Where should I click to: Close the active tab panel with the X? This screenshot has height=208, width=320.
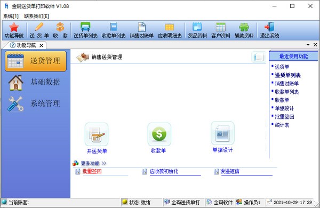click(x=315, y=45)
